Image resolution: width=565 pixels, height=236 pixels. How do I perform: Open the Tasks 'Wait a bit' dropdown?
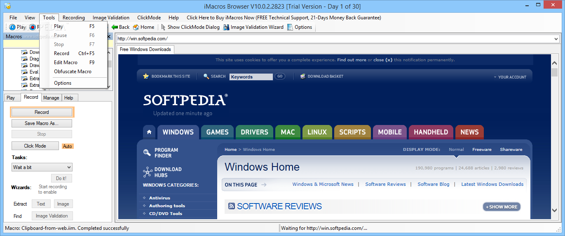click(x=42, y=167)
